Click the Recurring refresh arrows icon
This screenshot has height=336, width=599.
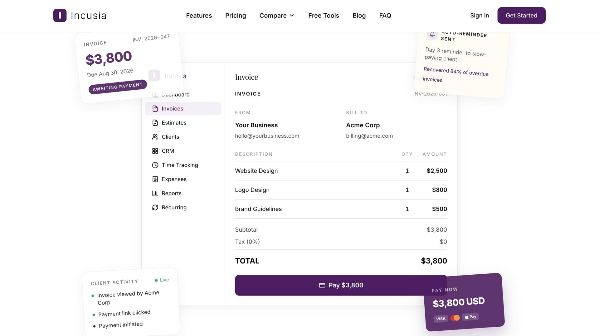[155, 207]
